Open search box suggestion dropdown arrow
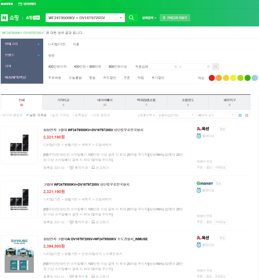Screen dimensions: 259x278 (x=121, y=18)
